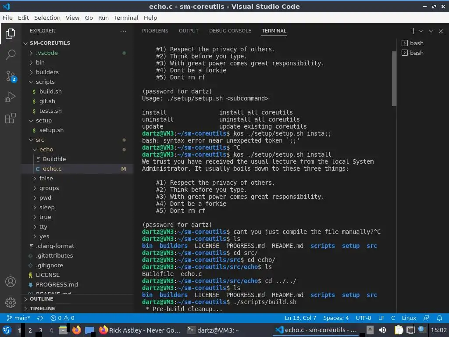Open the Accounts menu icon
Image resolution: width=449 pixels, height=337 pixels.
coord(11,282)
